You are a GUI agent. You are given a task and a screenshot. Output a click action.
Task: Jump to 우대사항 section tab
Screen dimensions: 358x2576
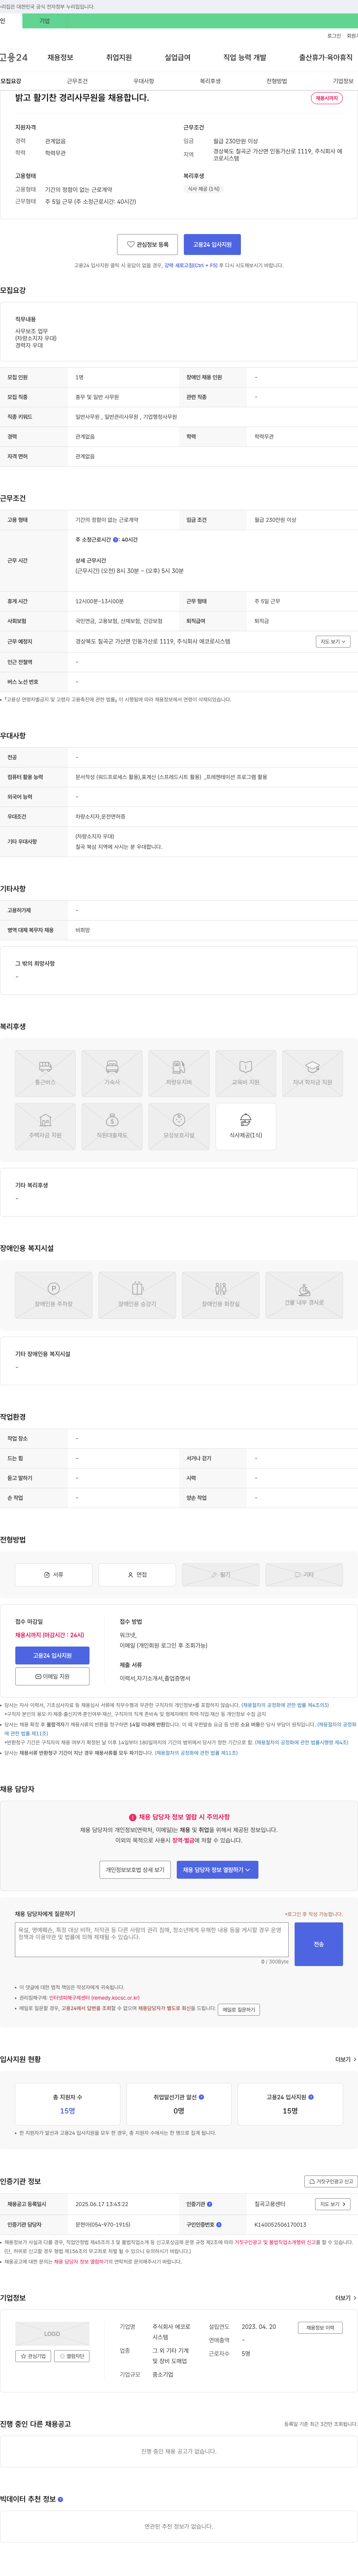[x=144, y=81]
